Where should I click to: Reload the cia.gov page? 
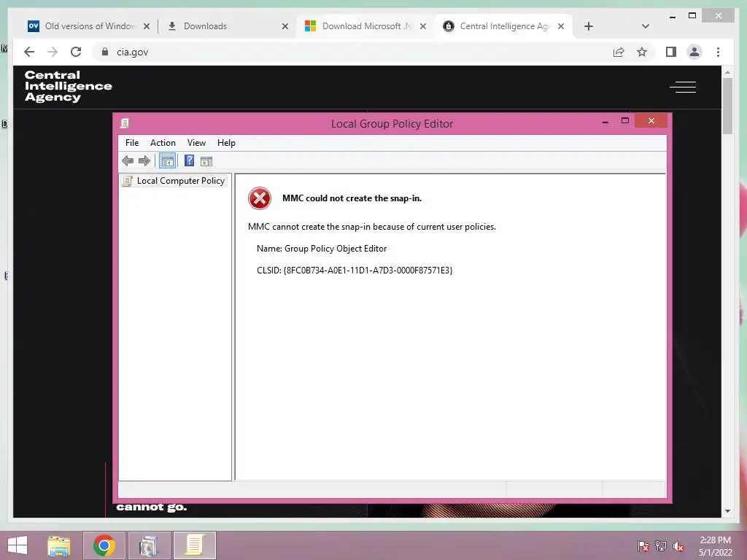click(x=76, y=52)
